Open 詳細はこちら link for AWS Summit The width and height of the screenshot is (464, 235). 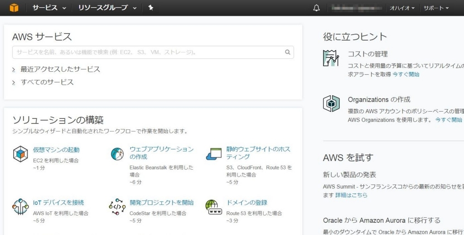pyautogui.click(x=351, y=195)
